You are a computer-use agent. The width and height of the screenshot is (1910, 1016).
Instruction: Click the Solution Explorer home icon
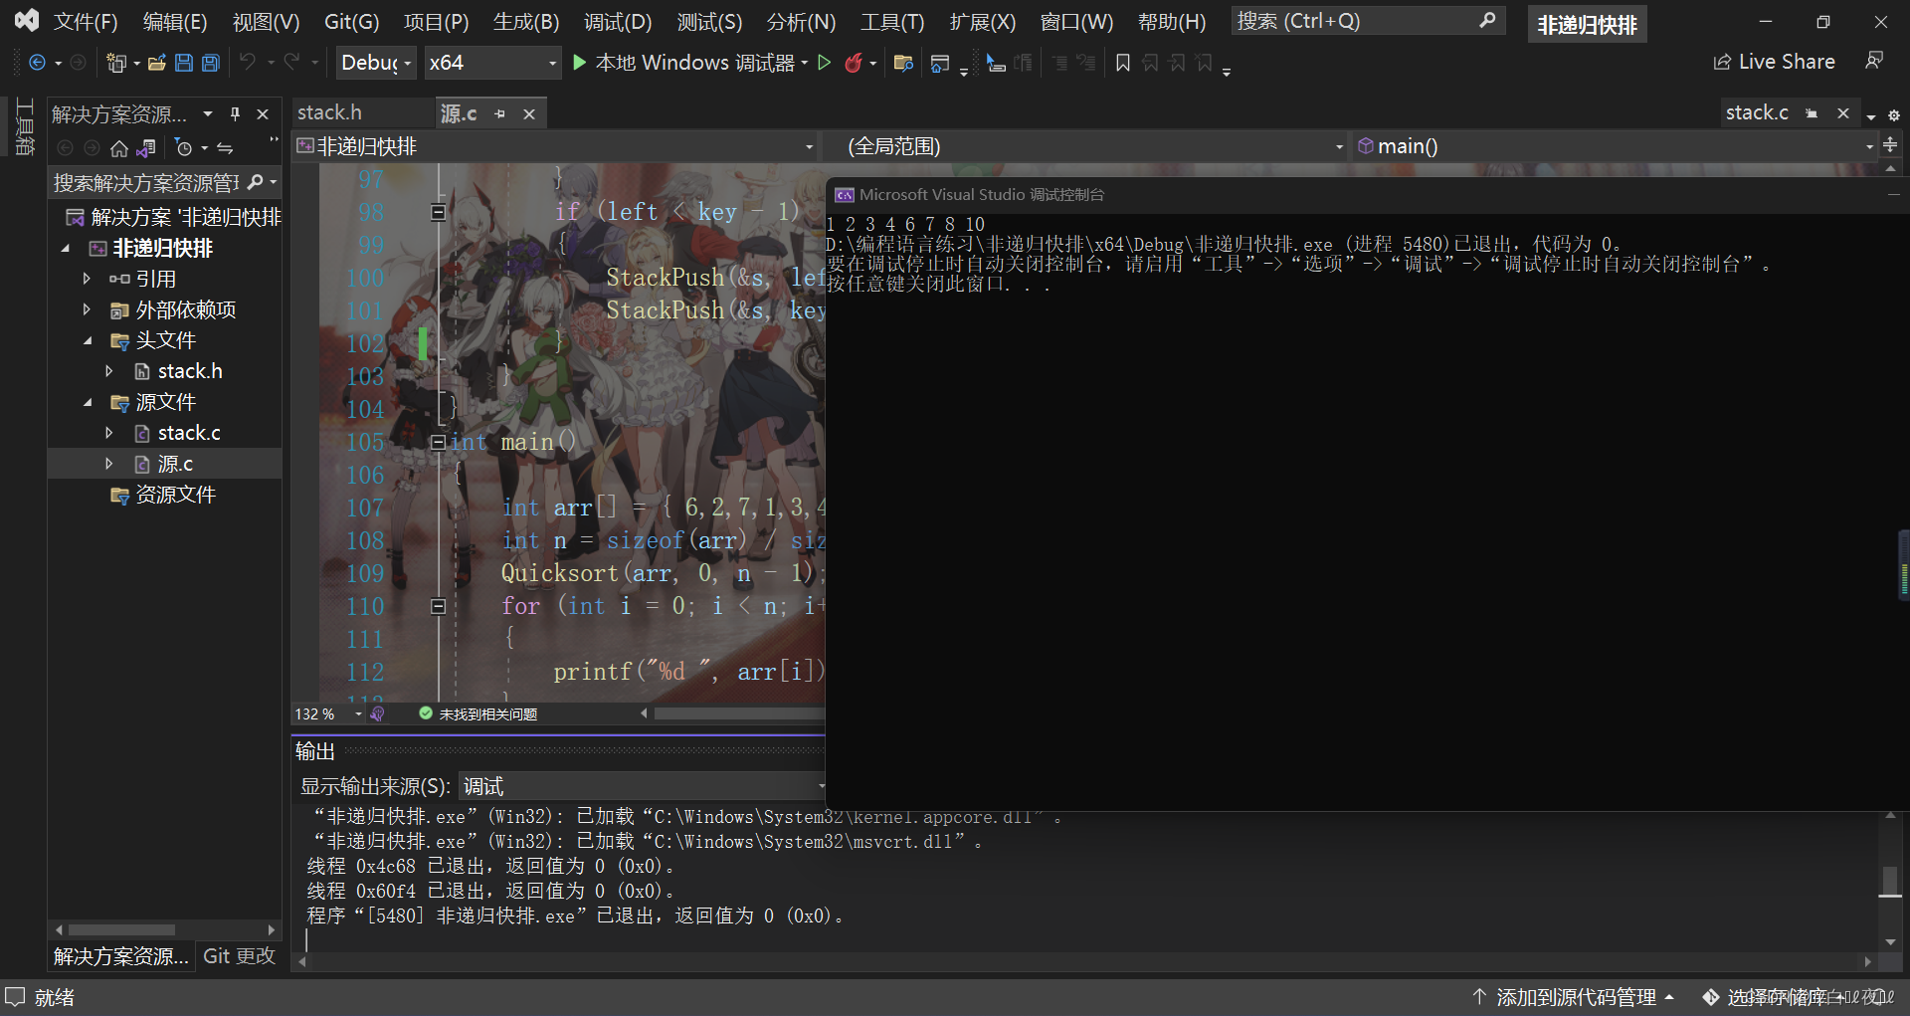(119, 148)
